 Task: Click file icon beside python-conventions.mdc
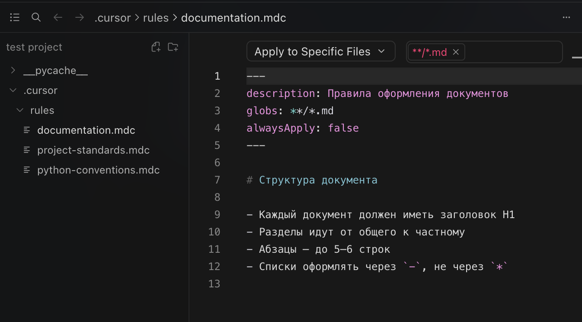coord(27,170)
